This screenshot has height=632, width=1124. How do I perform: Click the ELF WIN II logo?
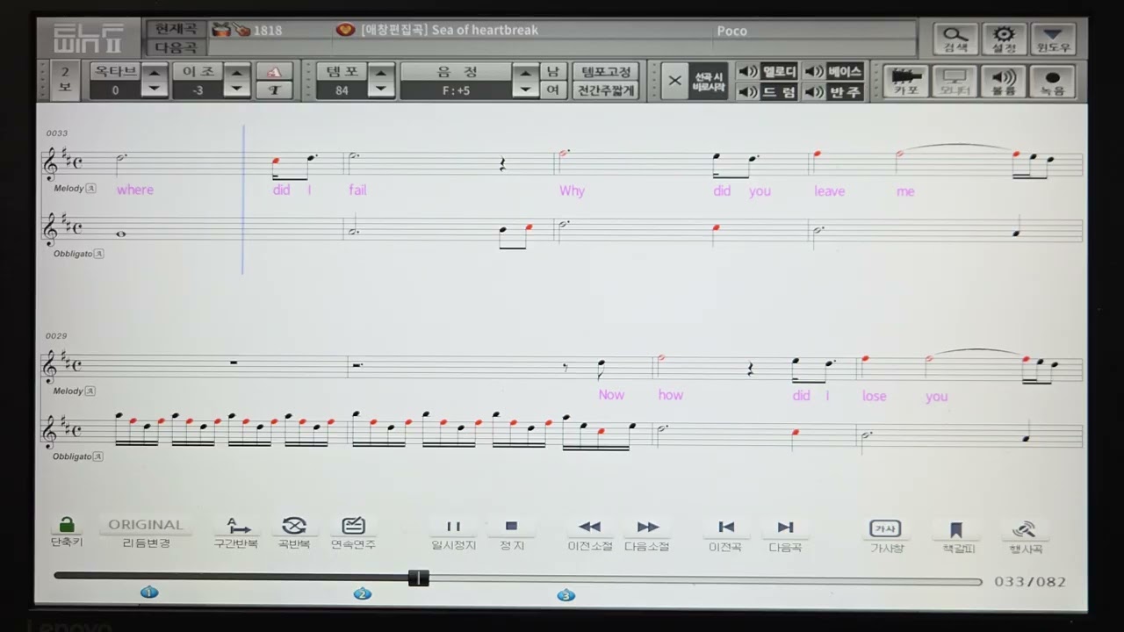[x=90, y=39]
